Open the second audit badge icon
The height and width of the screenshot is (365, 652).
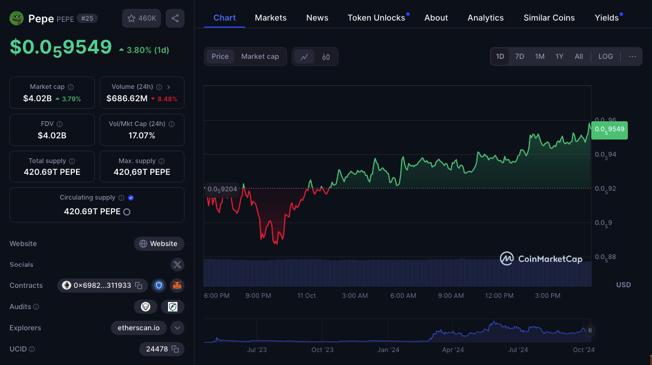click(173, 307)
